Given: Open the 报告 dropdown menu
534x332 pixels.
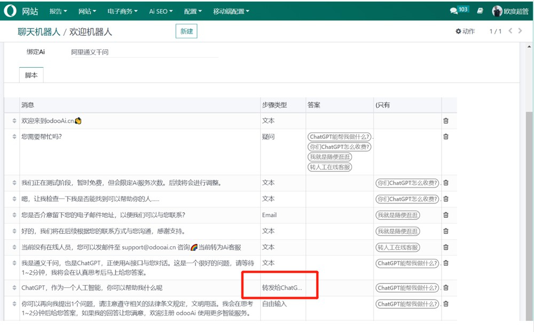Looking at the screenshot, I should 58,11.
